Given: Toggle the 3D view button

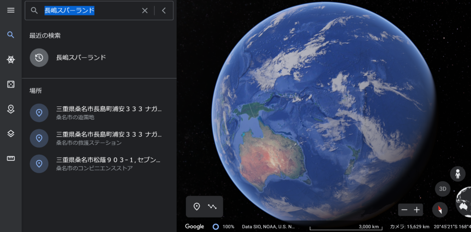Looking at the screenshot, I should [443, 188].
